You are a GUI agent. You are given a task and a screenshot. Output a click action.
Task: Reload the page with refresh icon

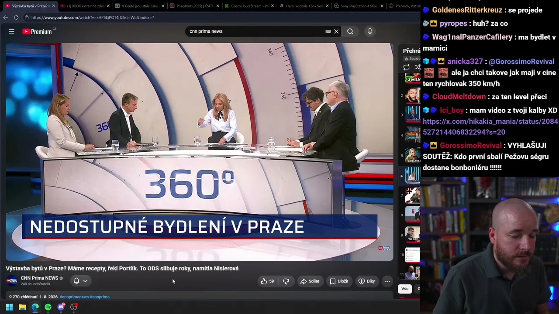(x=16, y=17)
